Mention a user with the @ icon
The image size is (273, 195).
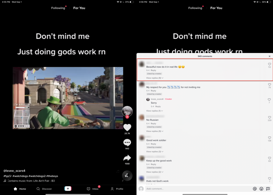coord(255,189)
